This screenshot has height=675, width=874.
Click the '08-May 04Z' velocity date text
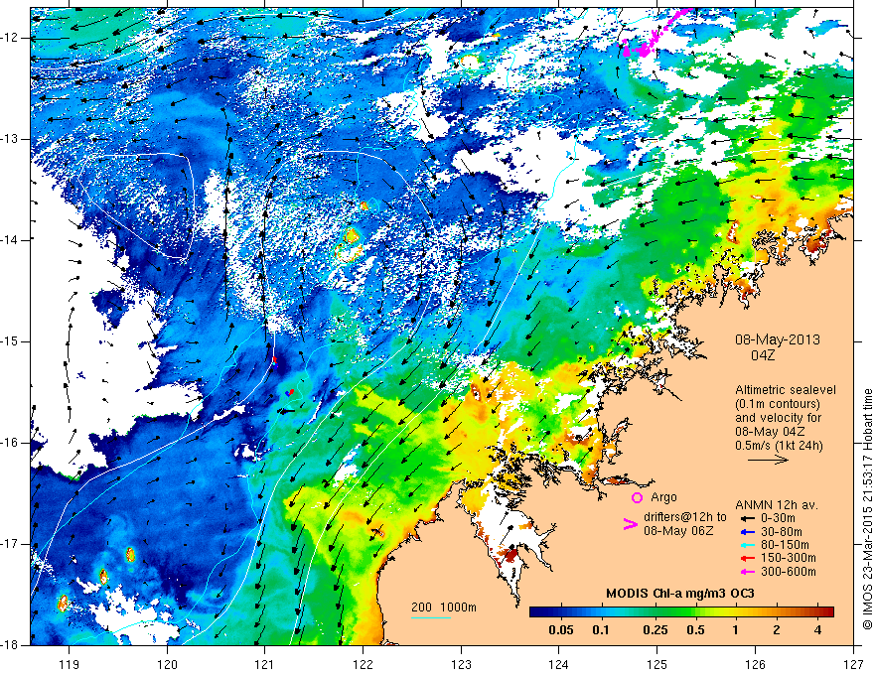pos(770,432)
